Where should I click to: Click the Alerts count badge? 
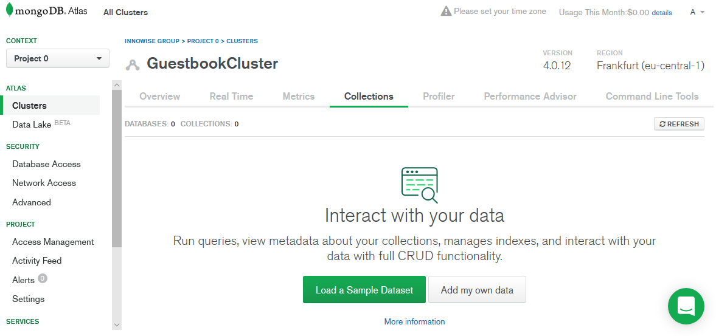(43, 278)
